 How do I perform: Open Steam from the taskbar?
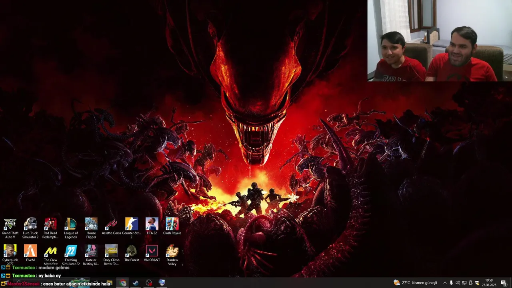(136, 283)
